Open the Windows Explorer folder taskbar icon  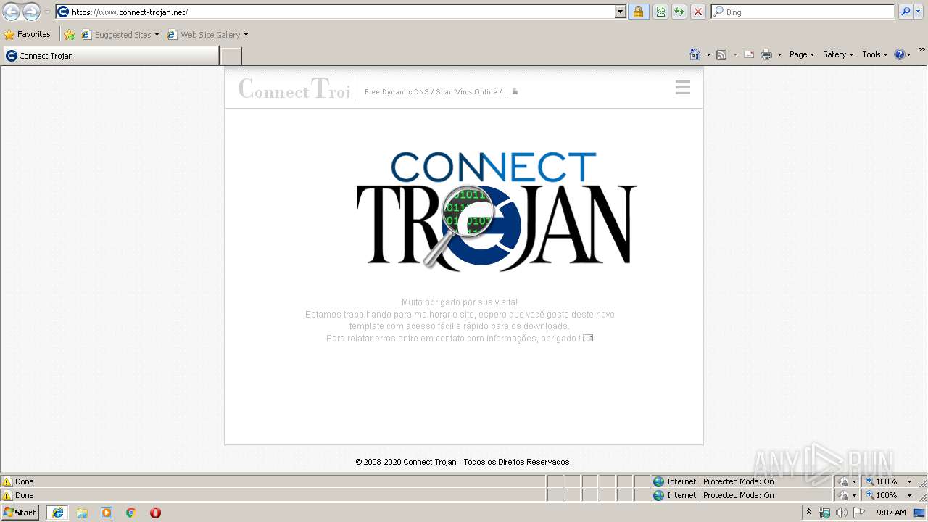click(x=82, y=513)
